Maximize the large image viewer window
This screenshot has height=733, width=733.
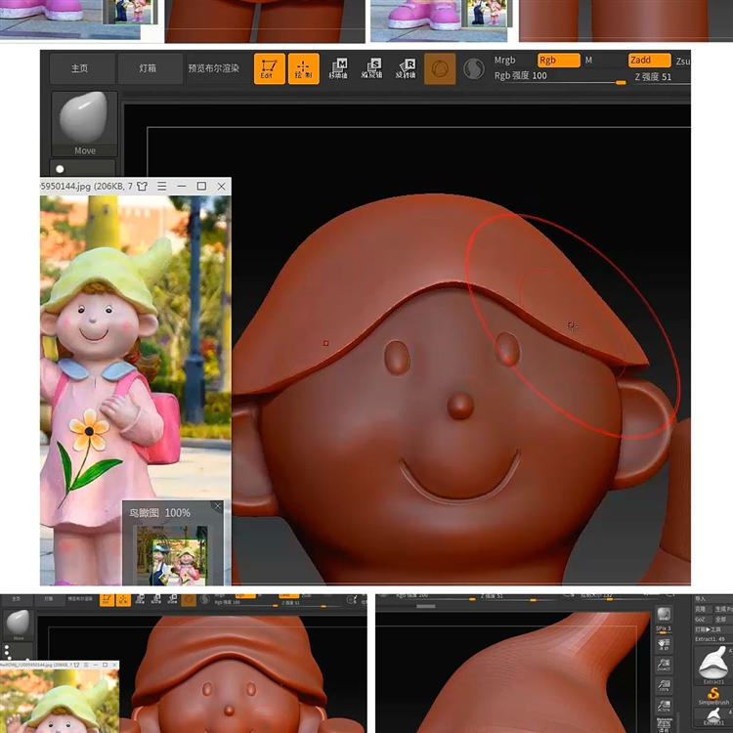pos(201,186)
